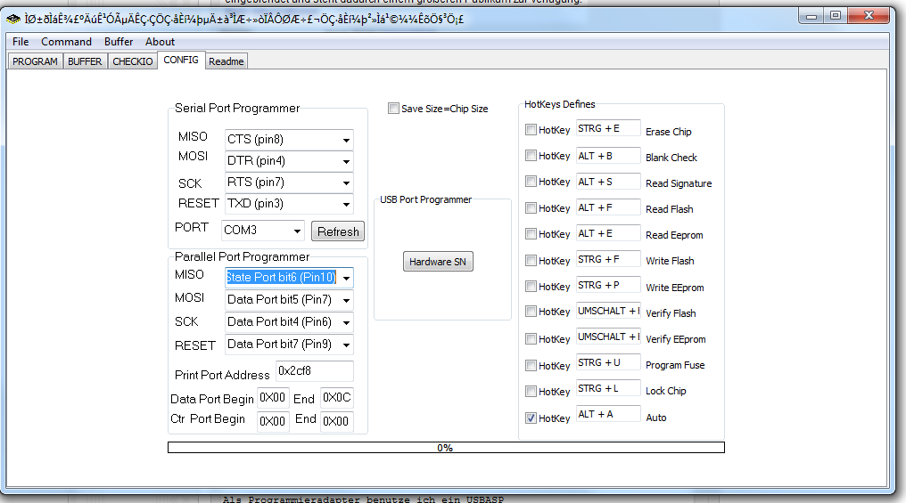Click the Refresh button
This screenshot has width=906, height=503.
click(x=338, y=231)
